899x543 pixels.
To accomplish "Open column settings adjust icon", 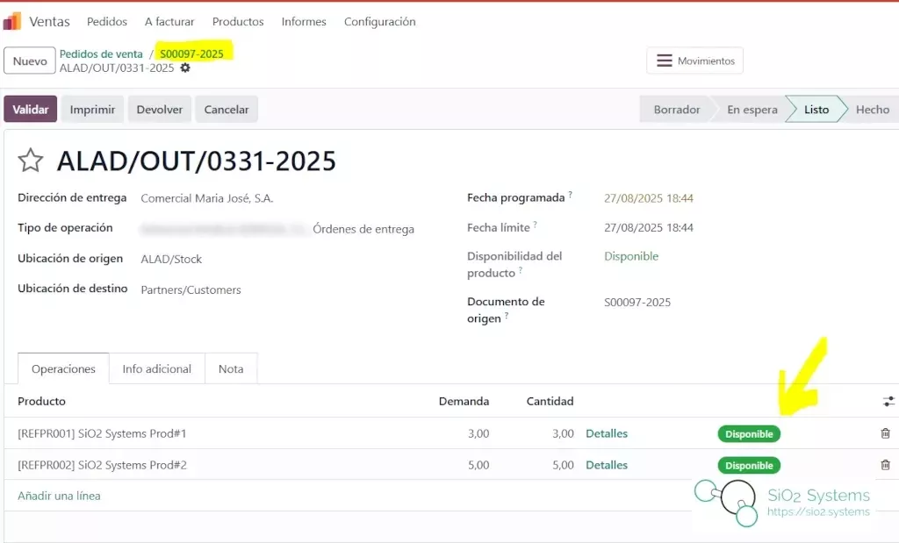I will coord(888,401).
